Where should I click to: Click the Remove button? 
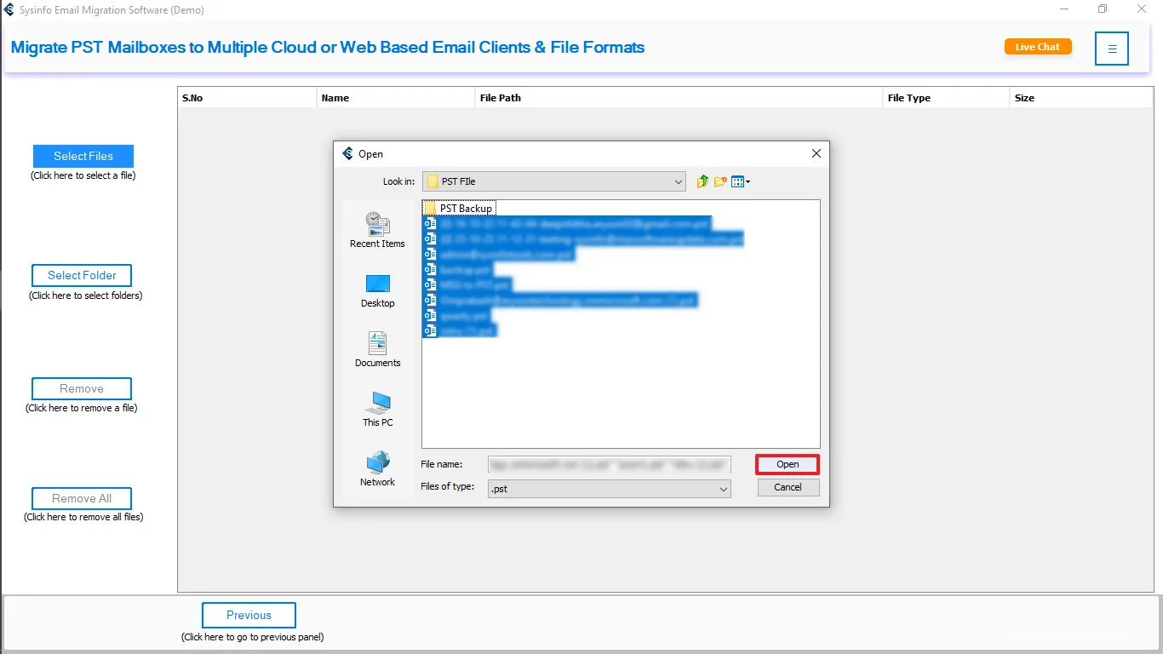pos(82,388)
